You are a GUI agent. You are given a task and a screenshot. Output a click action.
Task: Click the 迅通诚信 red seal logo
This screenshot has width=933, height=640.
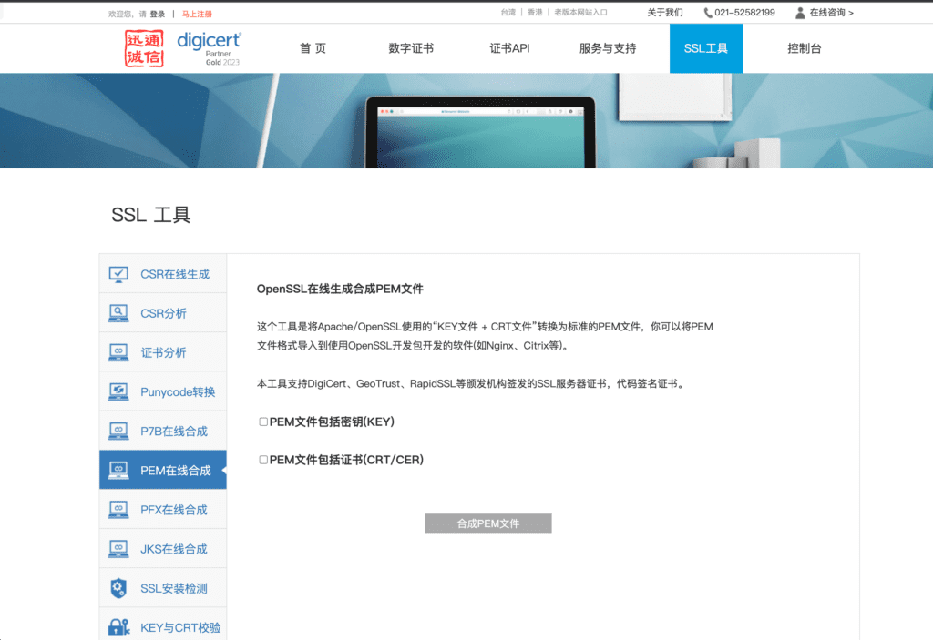click(144, 48)
